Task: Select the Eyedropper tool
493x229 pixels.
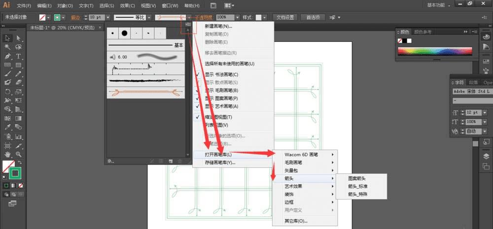Action: (x=8, y=127)
